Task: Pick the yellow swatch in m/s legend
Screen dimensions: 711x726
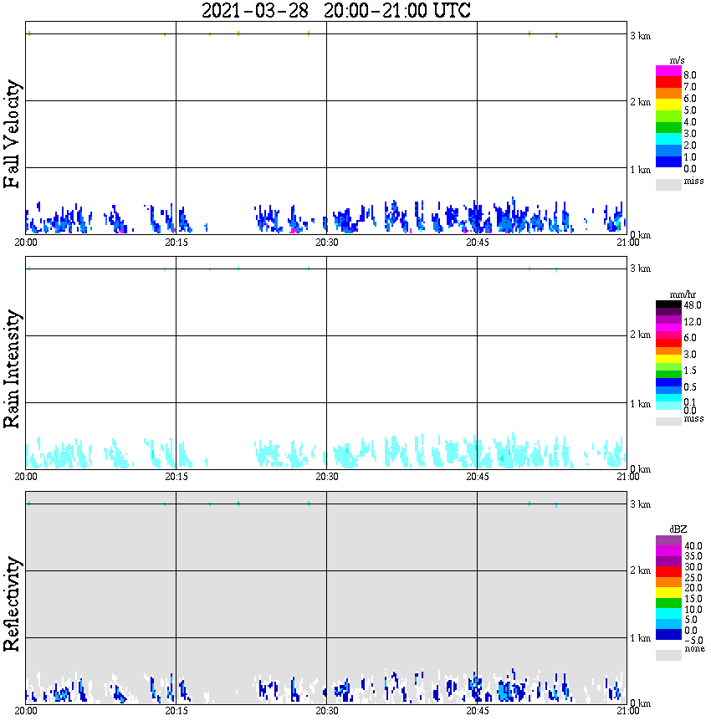Action: 668,105
